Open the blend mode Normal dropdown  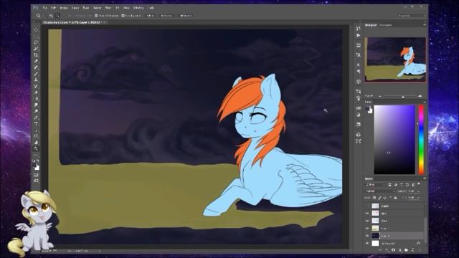coord(379,191)
